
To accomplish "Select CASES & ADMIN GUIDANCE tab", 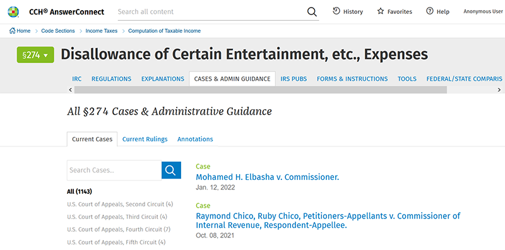I will 232,79.
